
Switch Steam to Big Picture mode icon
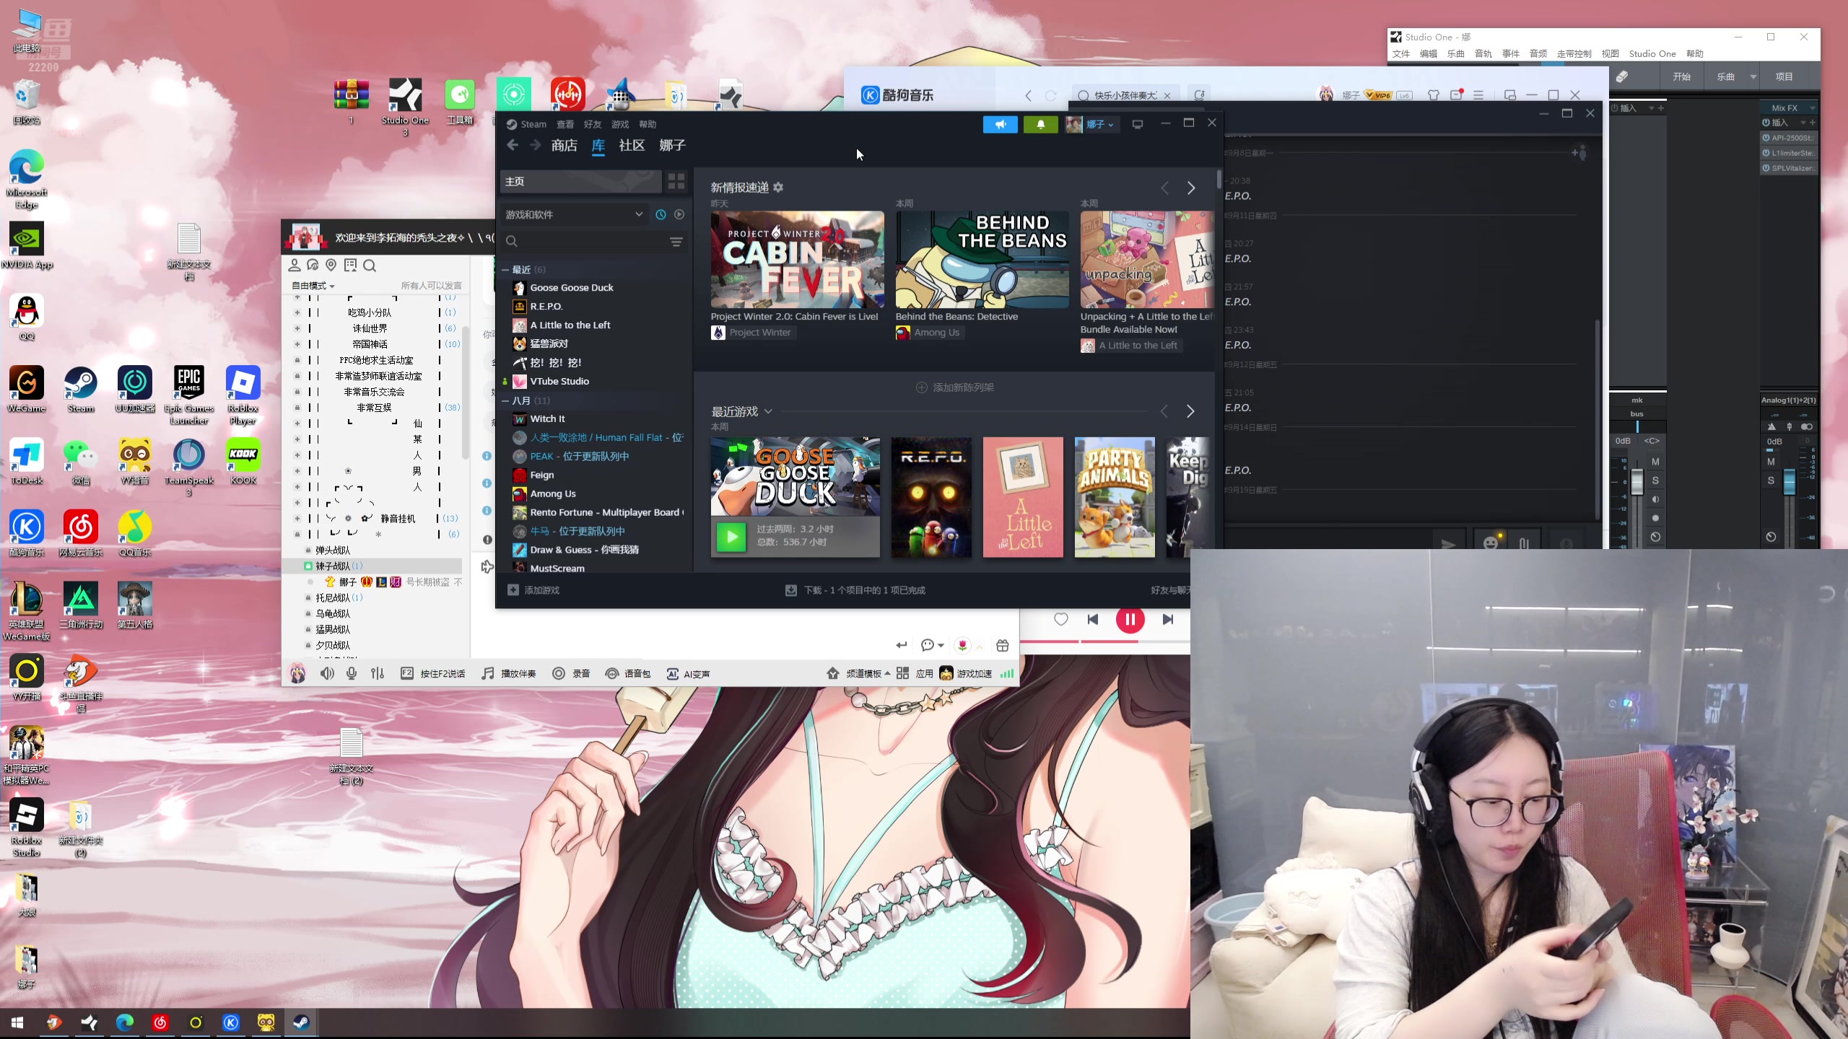pyautogui.click(x=1138, y=124)
